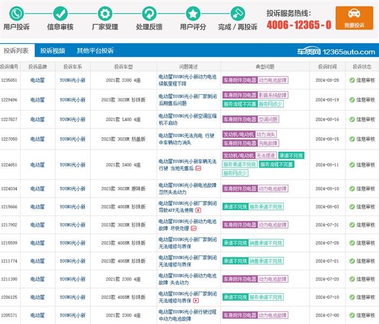
Task: Switch to the 投诉视频 tab
Action: coord(53,50)
